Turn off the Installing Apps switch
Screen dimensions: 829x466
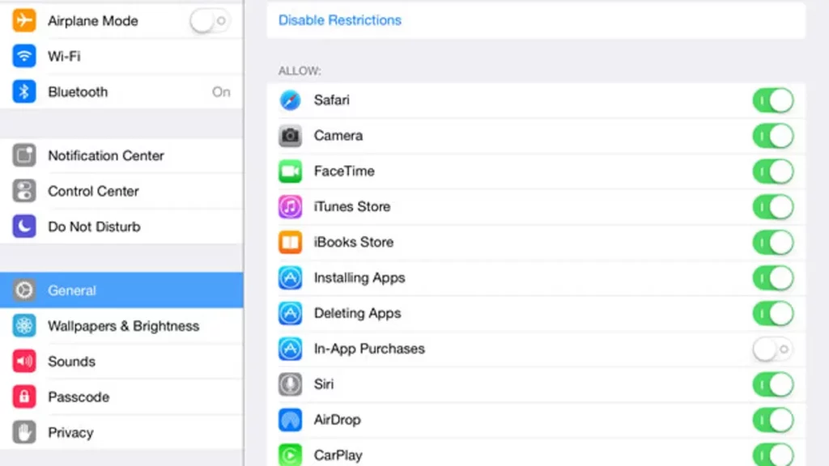[x=773, y=278]
